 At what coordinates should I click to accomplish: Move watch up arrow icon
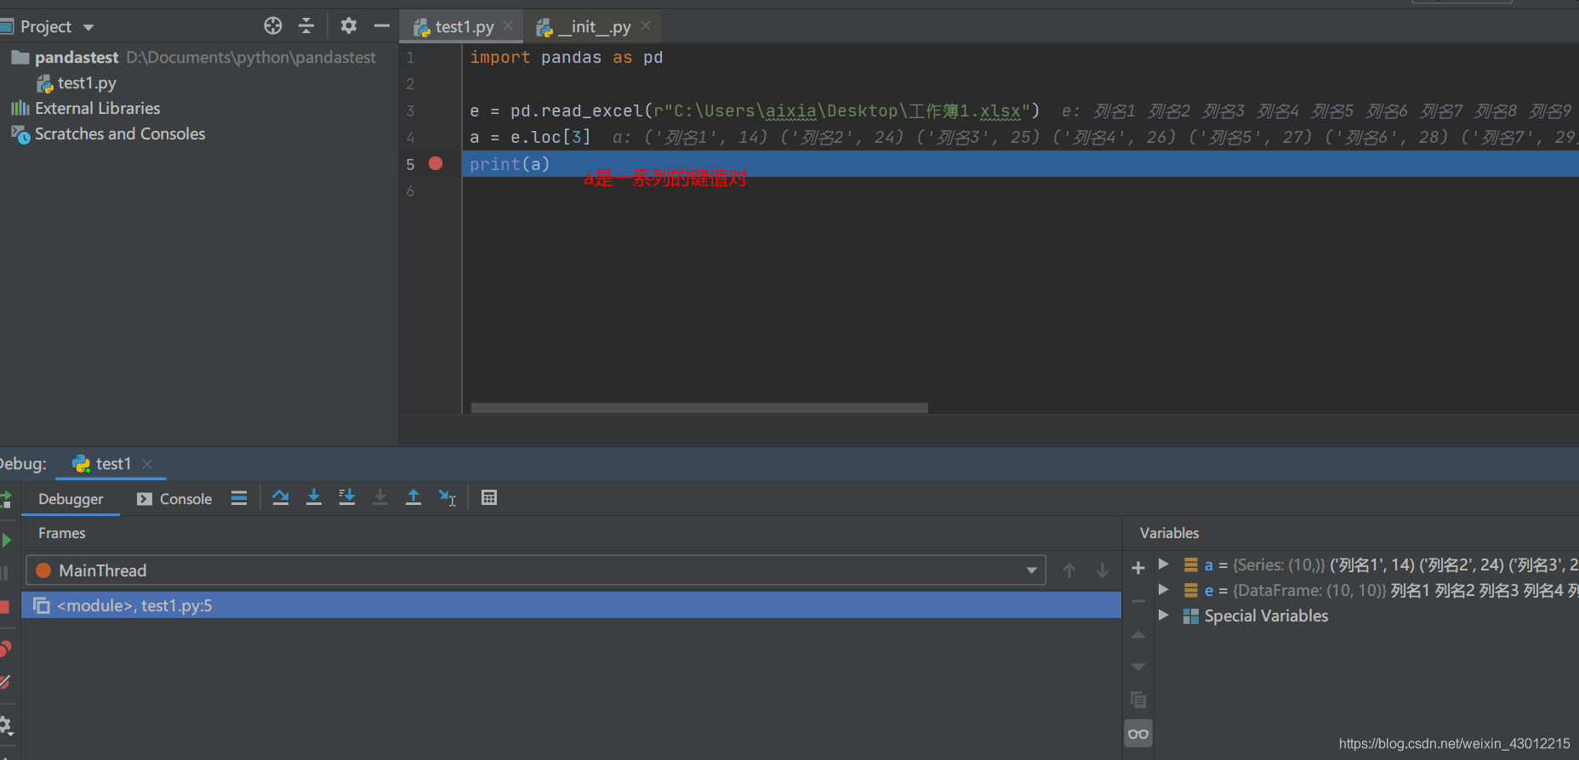pos(1138,634)
